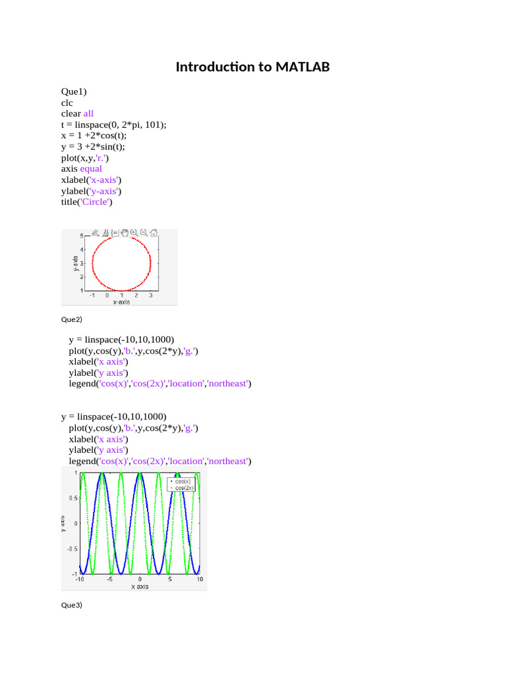This screenshot has height=674, width=506.
Task: Click the blue and green cosine plot image
Action: (x=134, y=529)
